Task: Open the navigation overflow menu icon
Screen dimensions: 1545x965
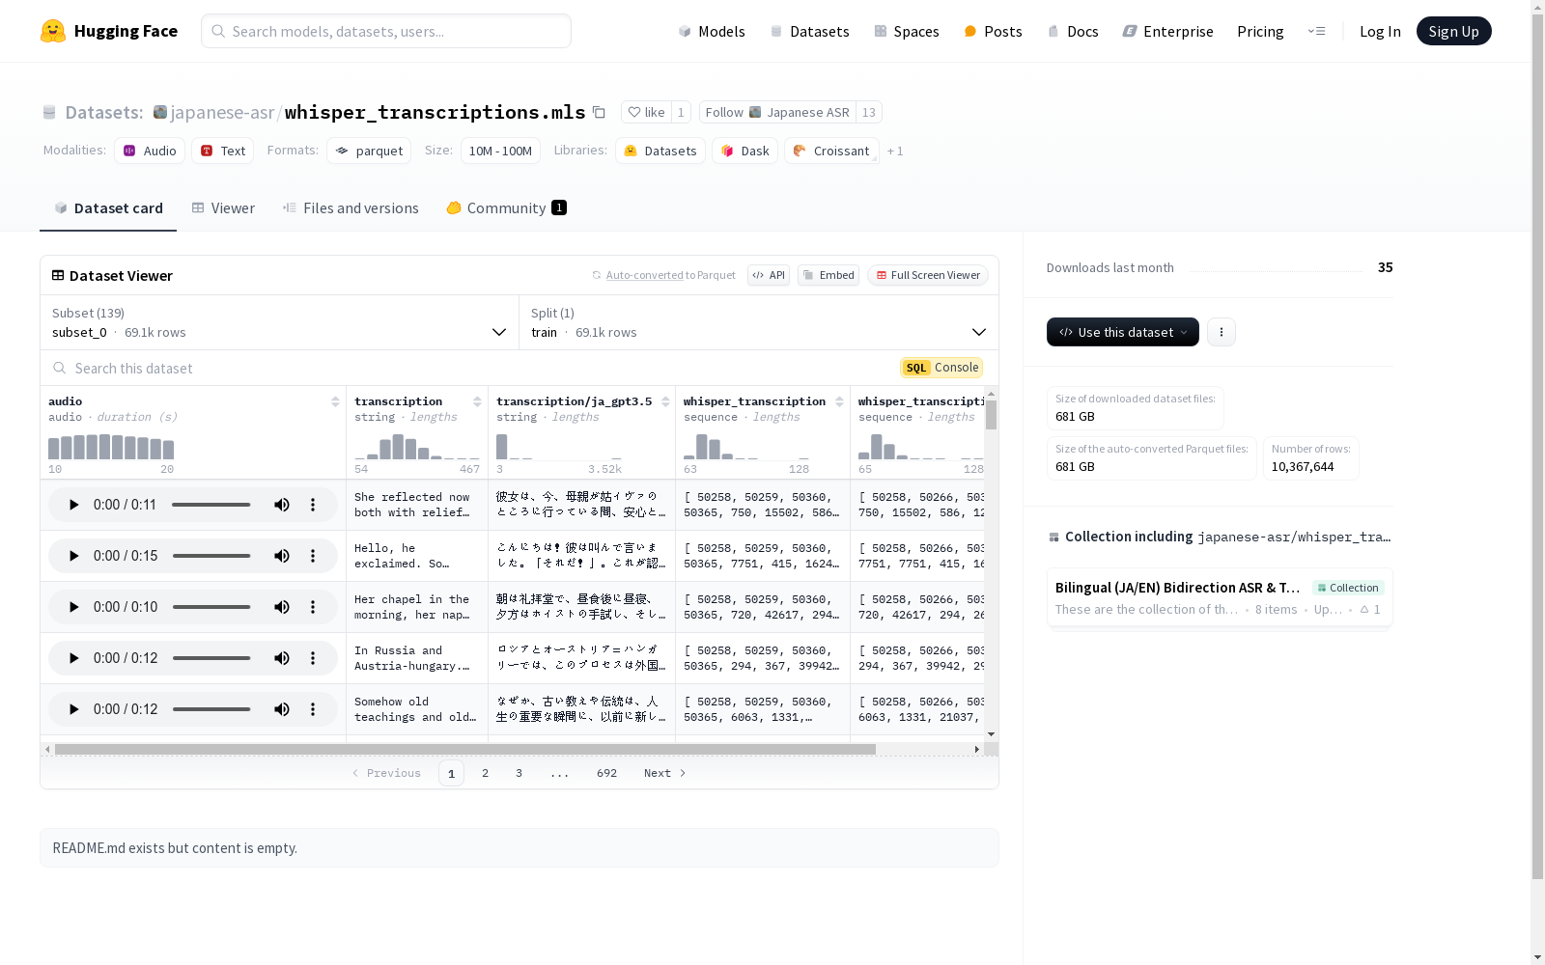Action: [x=1316, y=31]
